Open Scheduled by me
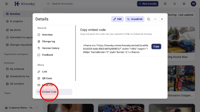This screenshot has height=112, width=200. (x=18, y=76)
